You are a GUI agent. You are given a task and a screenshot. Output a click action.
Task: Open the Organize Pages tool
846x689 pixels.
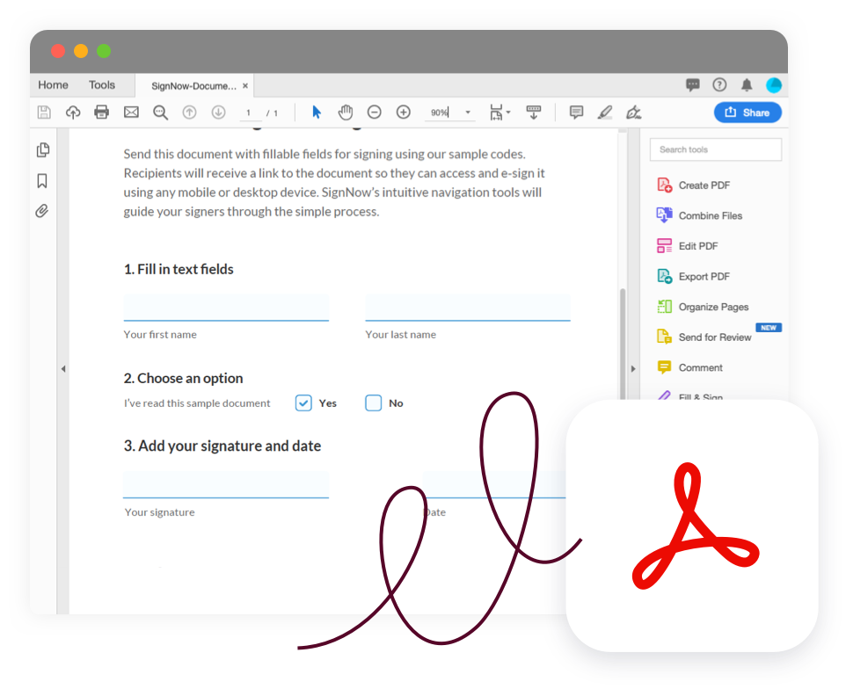(x=703, y=307)
